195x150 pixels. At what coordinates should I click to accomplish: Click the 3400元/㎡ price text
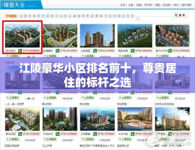tap(67, 99)
